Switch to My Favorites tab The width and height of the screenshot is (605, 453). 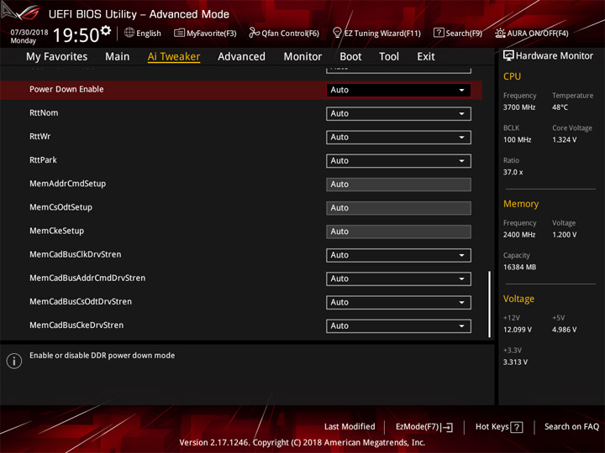click(57, 57)
